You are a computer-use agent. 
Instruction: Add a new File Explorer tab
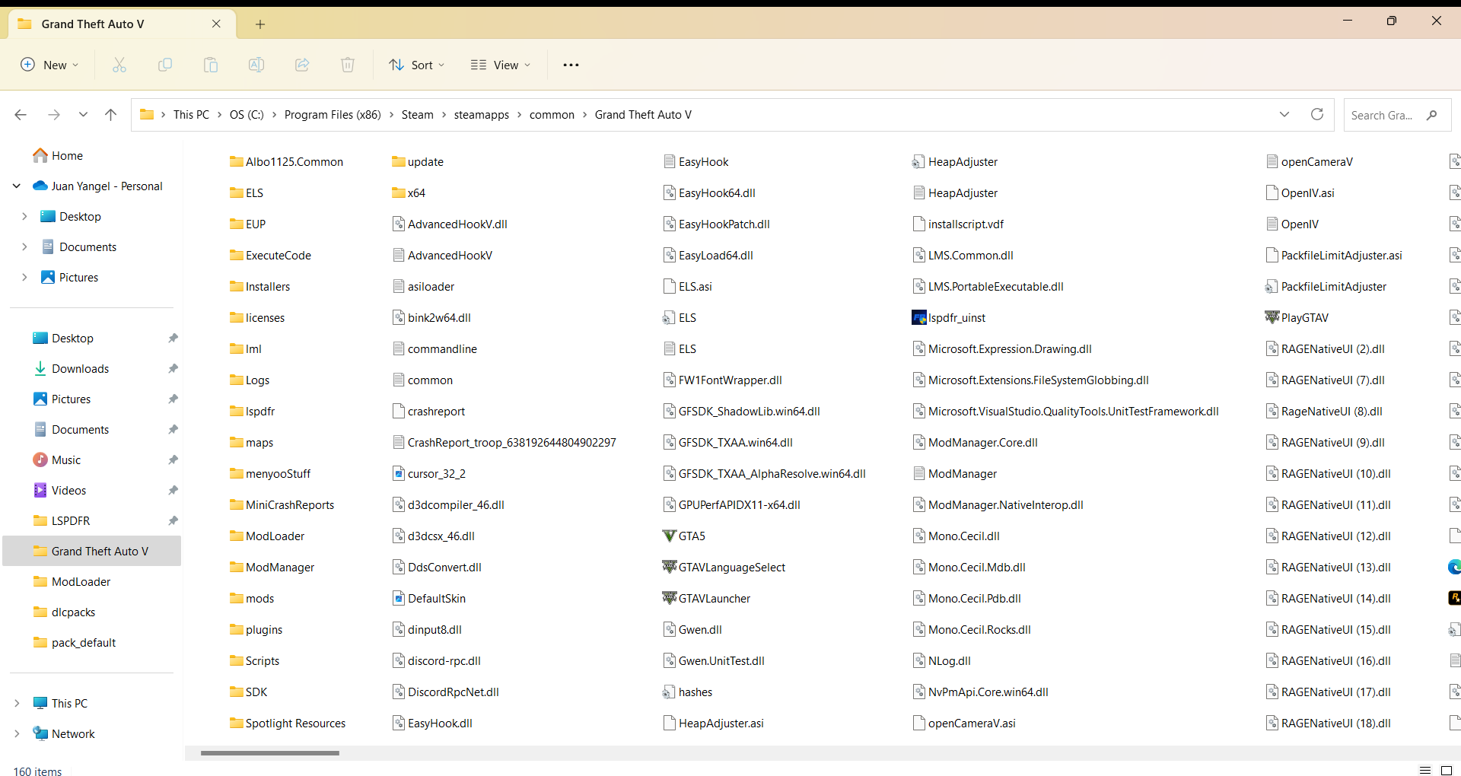click(260, 24)
